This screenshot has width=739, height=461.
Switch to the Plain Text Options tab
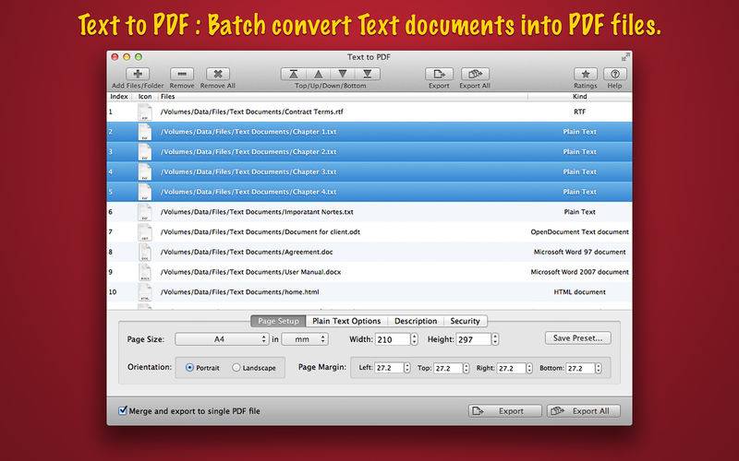pyautogui.click(x=346, y=321)
